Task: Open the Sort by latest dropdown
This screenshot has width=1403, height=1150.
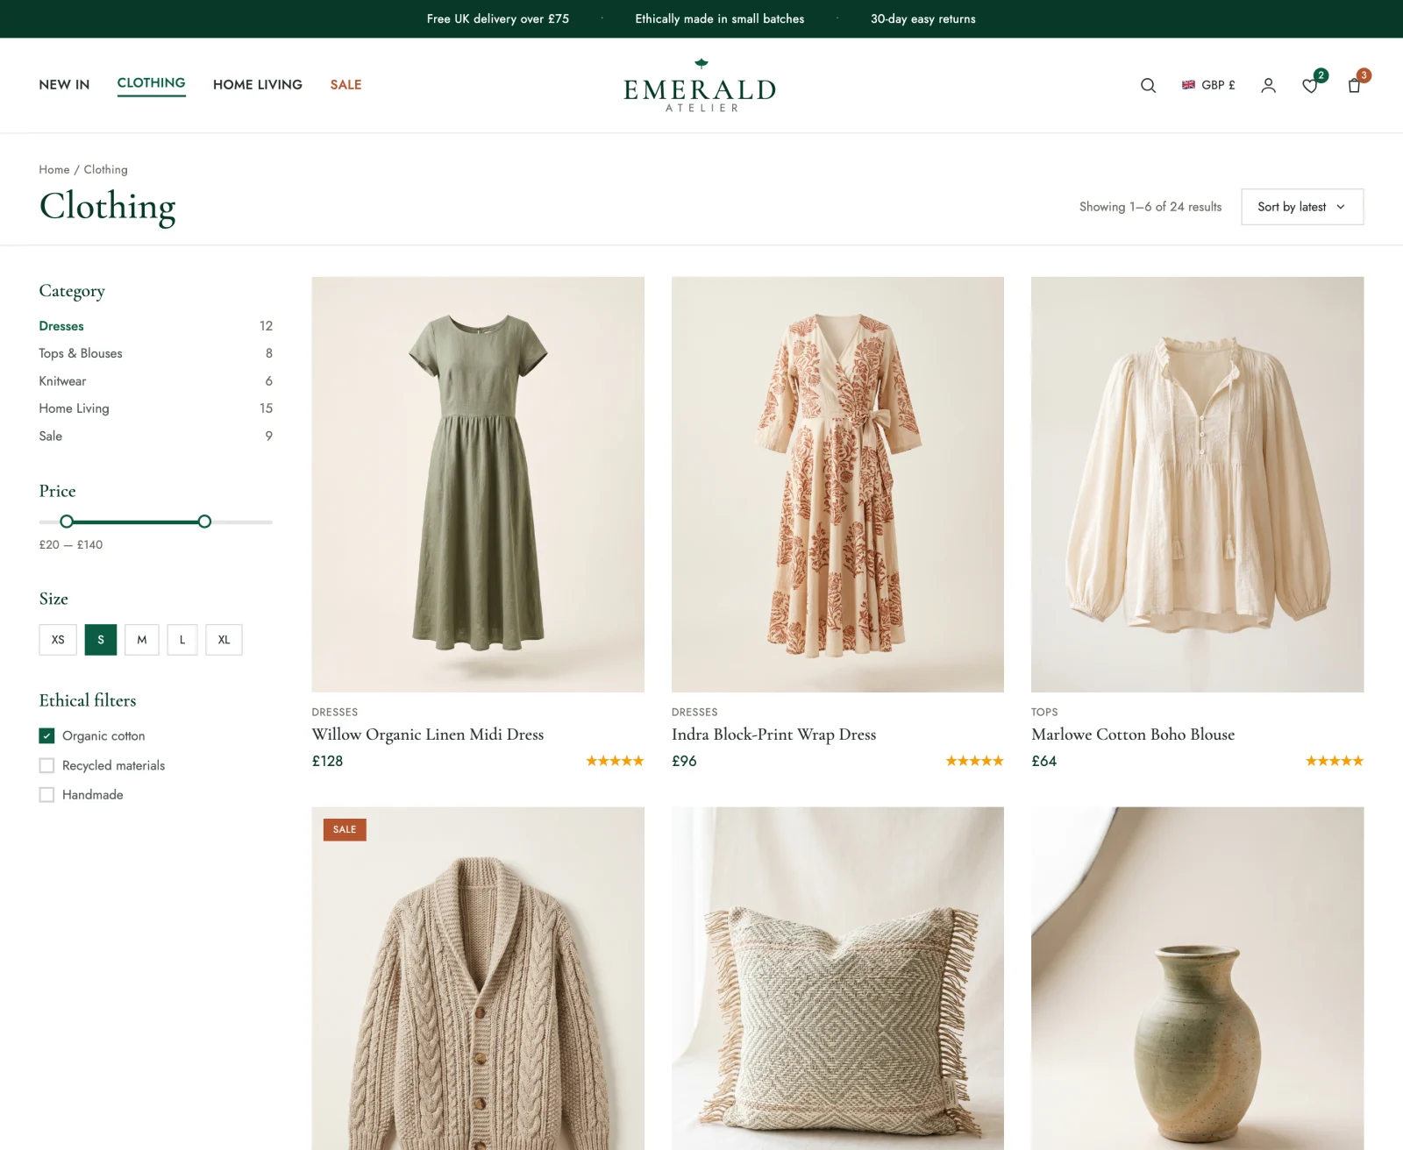Action: coord(1302,207)
